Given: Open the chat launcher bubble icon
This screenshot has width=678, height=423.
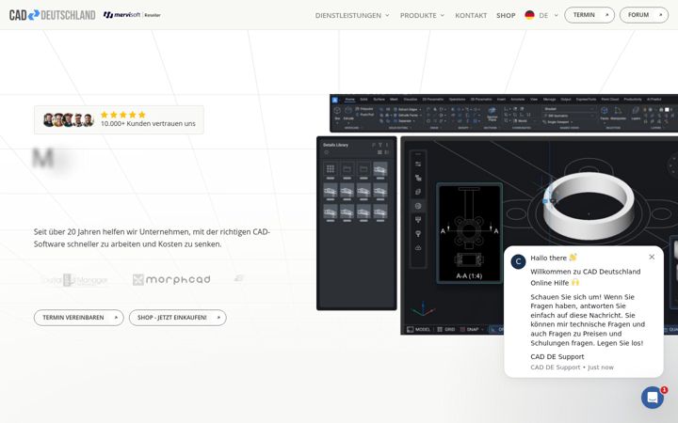Looking at the screenshot, I should 653,398.
